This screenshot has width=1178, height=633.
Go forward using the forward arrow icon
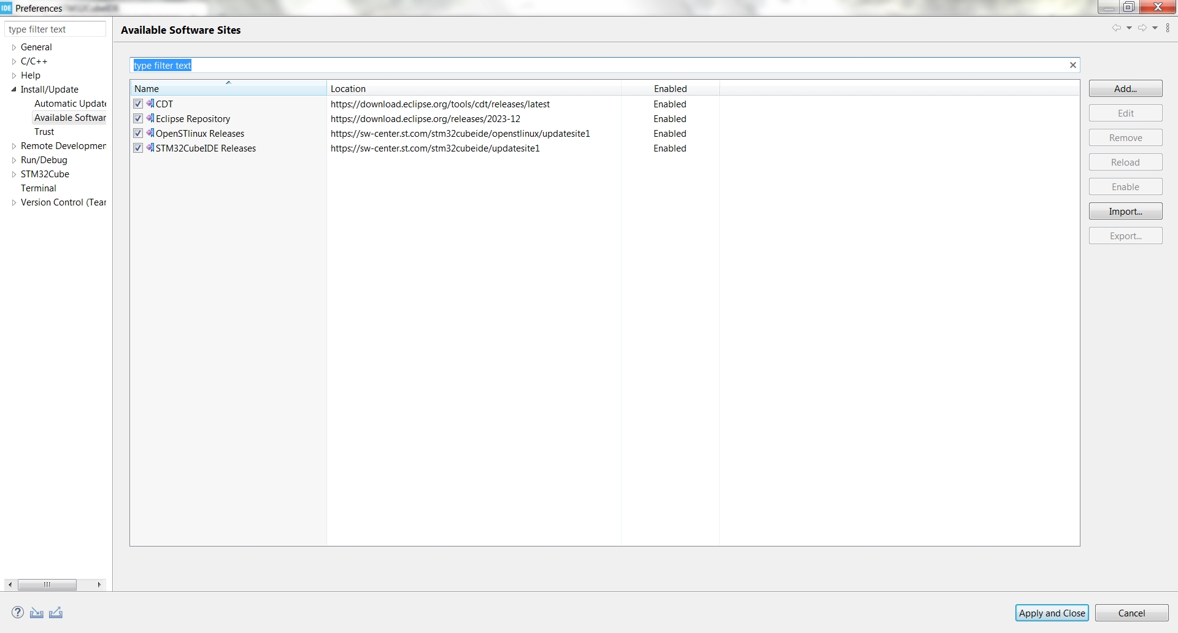[1142, 28]
